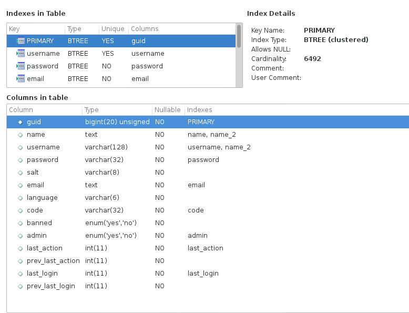Click the last_action indexes cell

click(x=206, y=248)
